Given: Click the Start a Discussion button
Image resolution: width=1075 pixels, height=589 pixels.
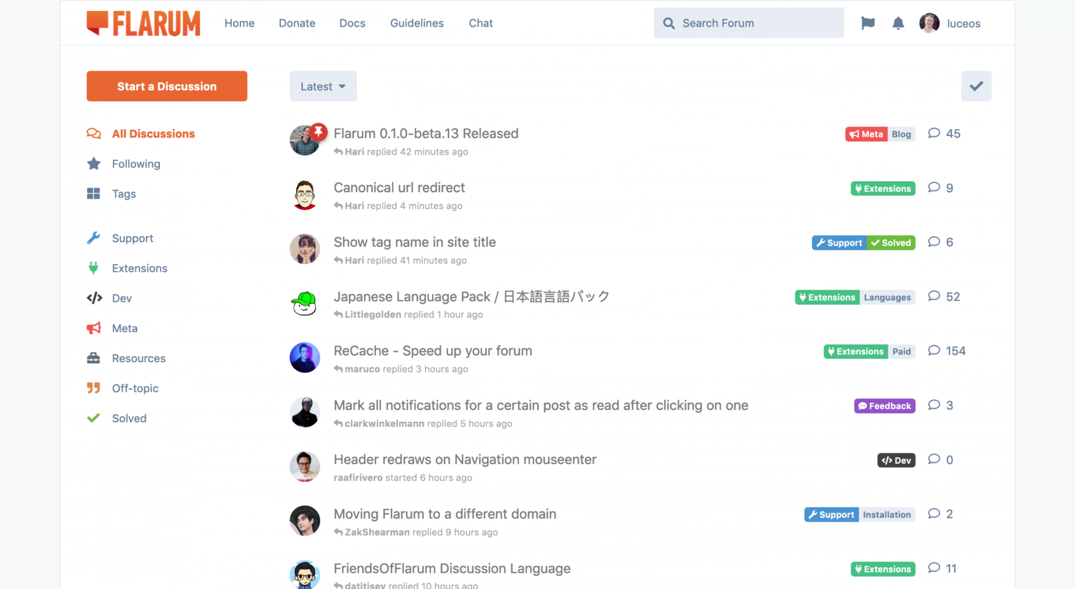Looking at the screenshot, I should pyautogui.click(x=167, y=86).
